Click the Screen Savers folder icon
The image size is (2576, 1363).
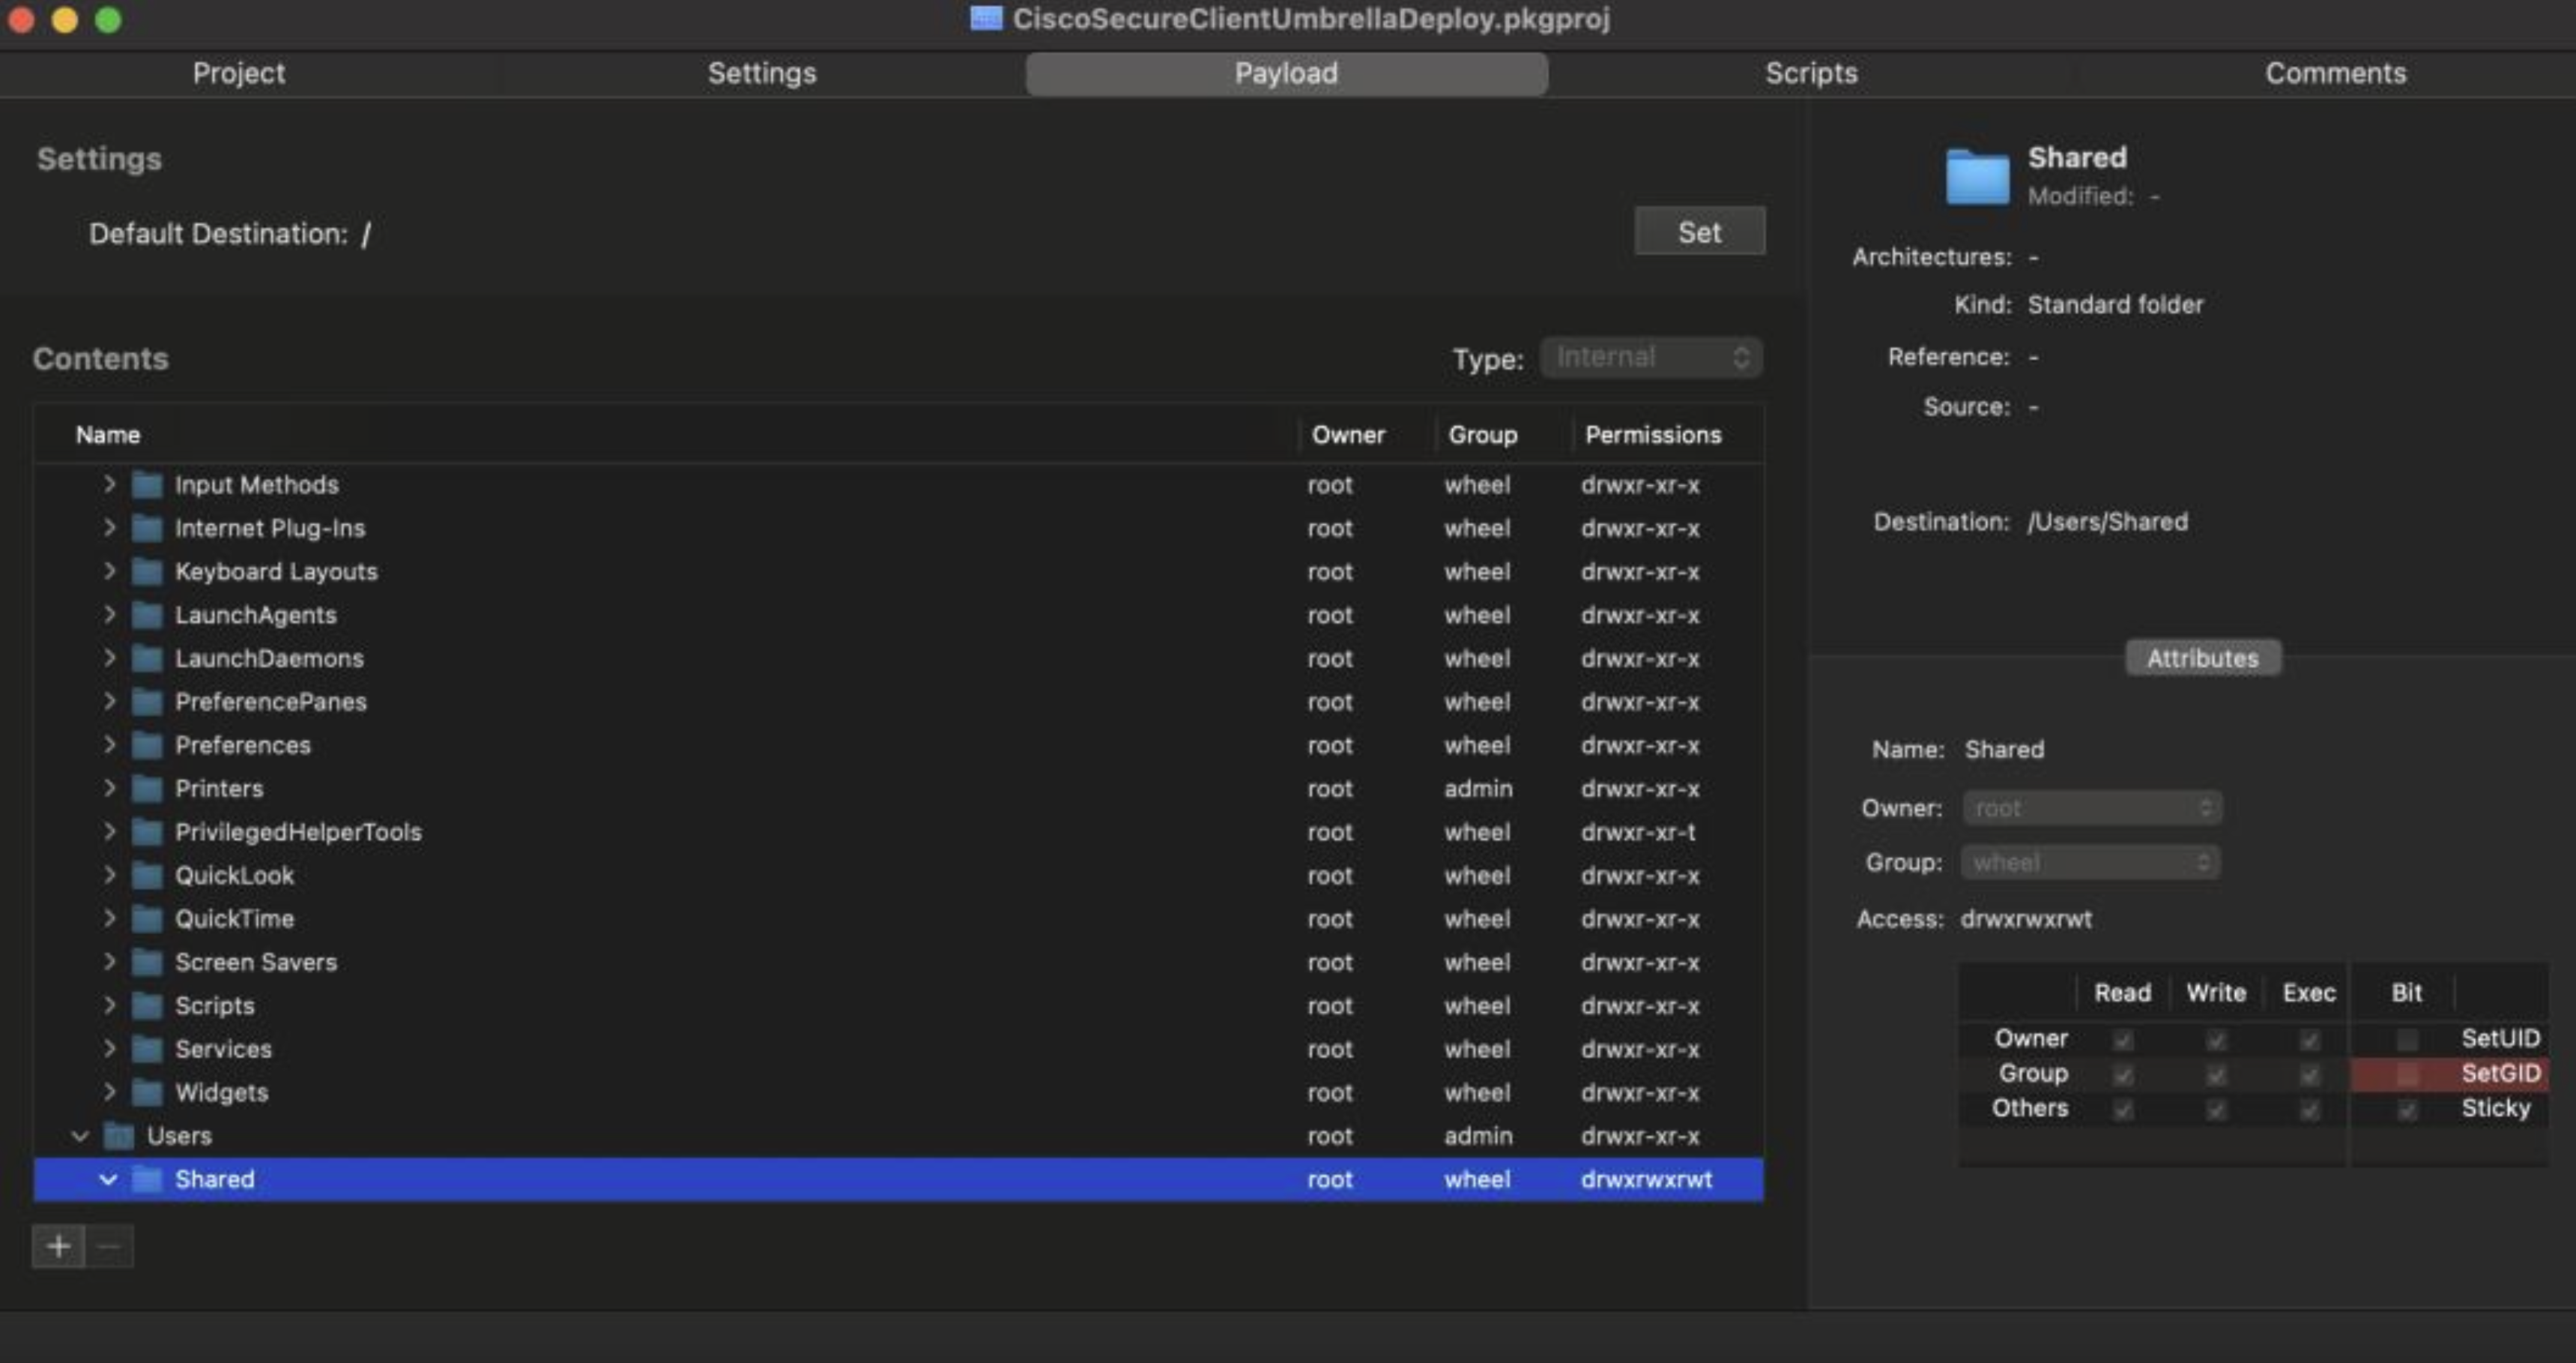(x=148, y=963)
